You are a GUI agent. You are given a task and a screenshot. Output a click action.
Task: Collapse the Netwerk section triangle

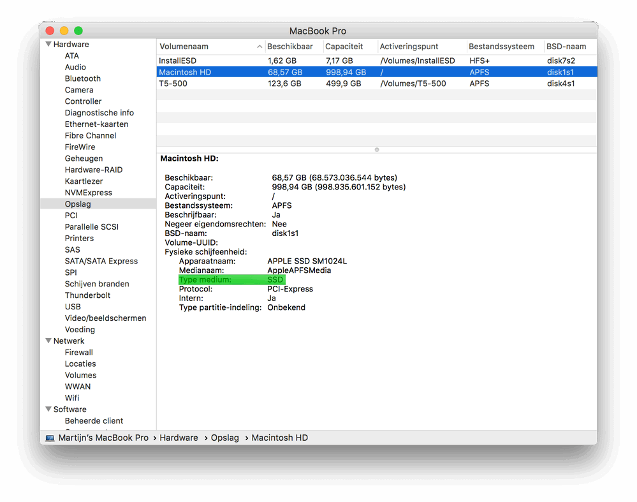click(48, 341)
